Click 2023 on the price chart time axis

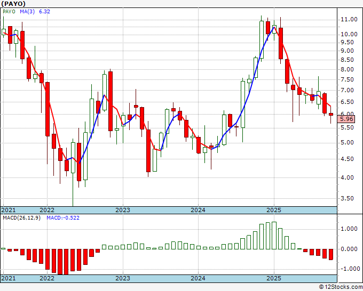(123, 210)
